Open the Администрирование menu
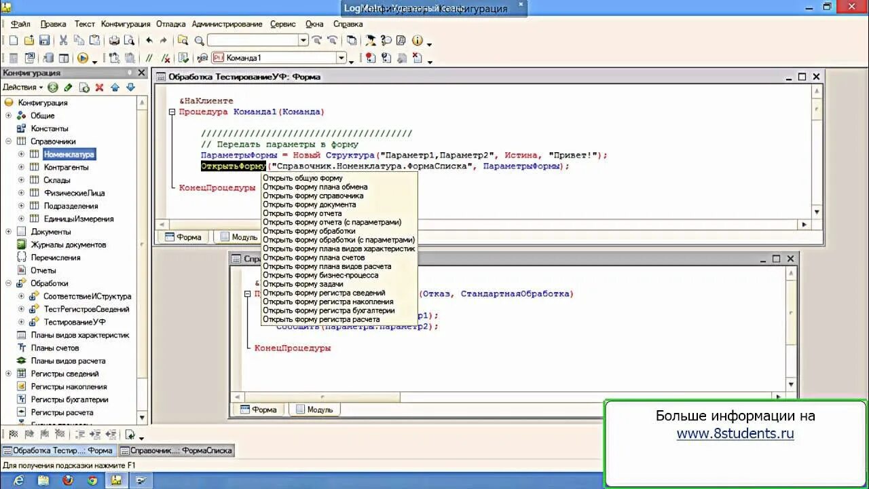The width and height of the screenshot is (869, 489). tap(227, 24)
